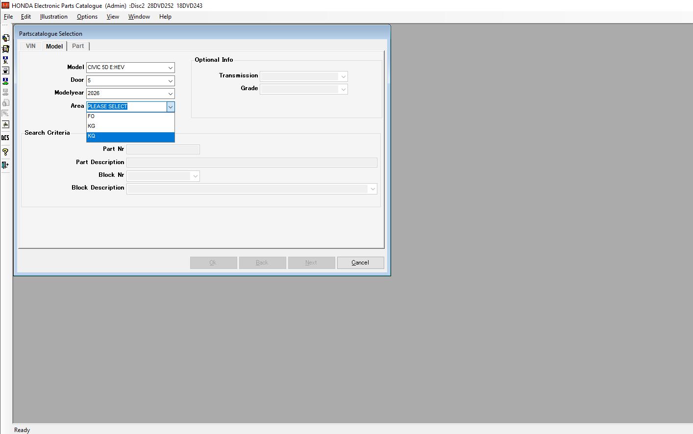Open the Window menu
Viewport: 693px width, 434px height.
pyautogui.click(x=139, y=17)
